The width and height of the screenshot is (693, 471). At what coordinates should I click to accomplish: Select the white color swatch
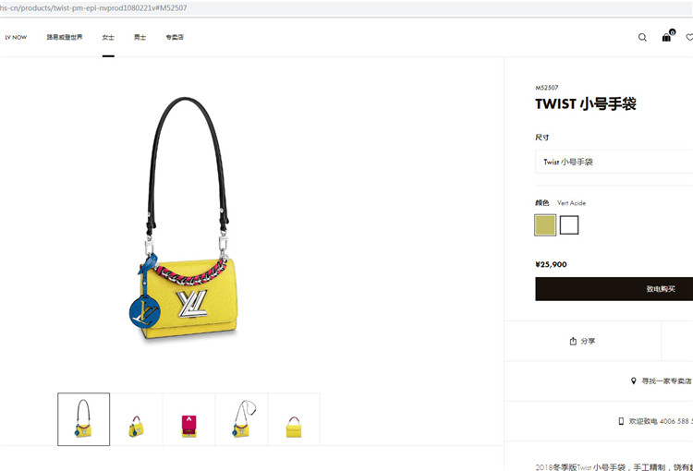tap(569, 225)
